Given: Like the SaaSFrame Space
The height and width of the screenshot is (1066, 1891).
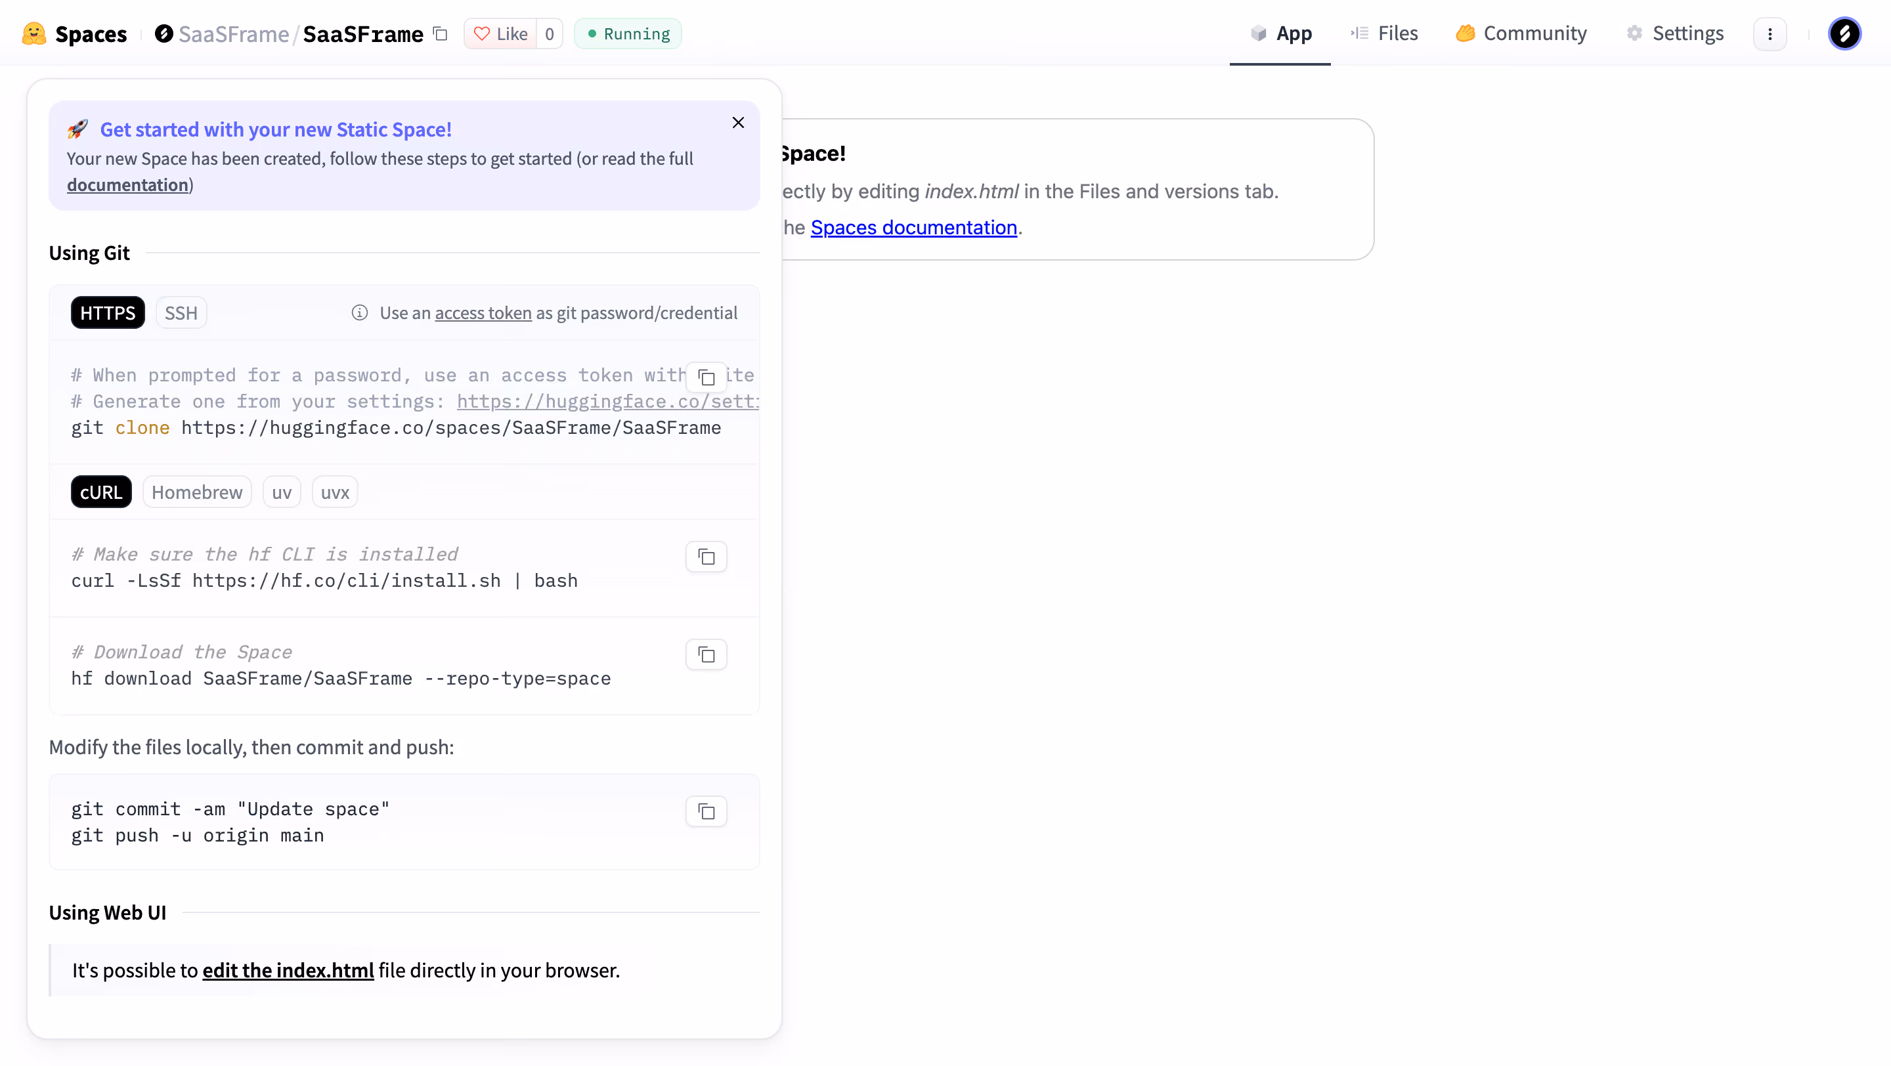Looking at the screenshot, I should pyautogui.click(x=500, y=33).
